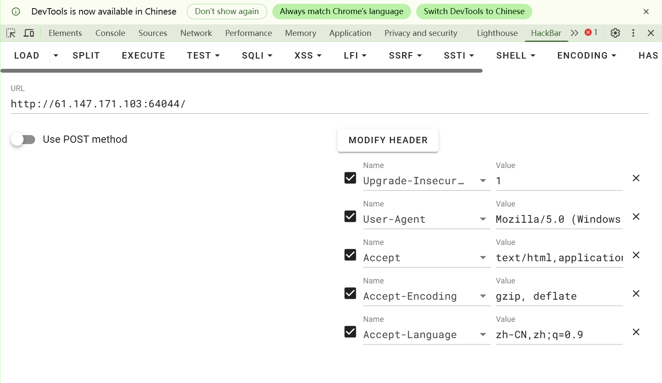Remove the User-Agent header row
Screen dimensions: 662x383
[x=636, y=217]
